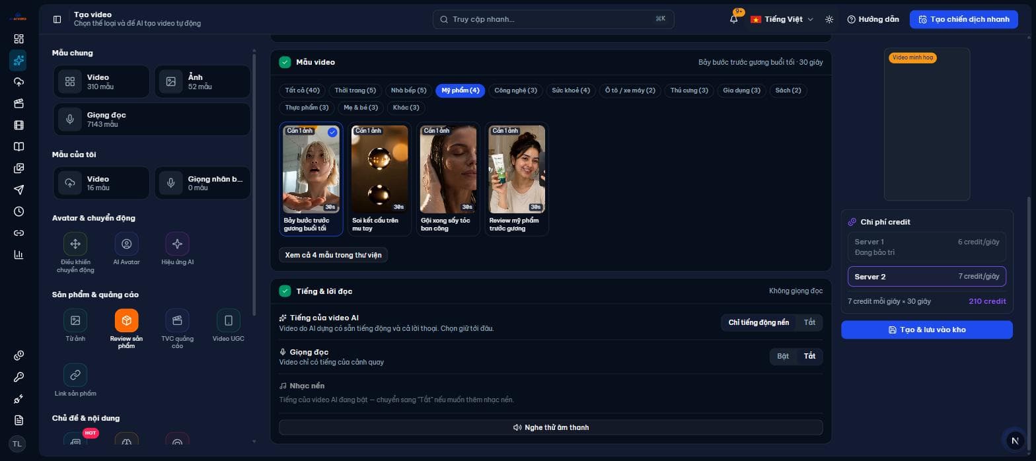
Task: Open the film strip icon in sidebar
Action: click(x=18, y=125)
